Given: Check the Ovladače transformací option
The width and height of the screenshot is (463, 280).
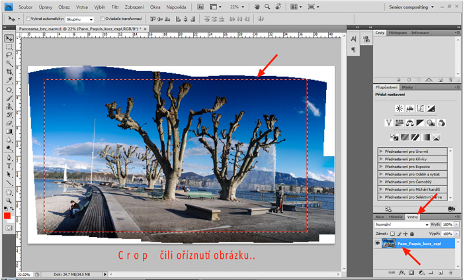Looking at the screenshot, I should [x=101, y=19].
